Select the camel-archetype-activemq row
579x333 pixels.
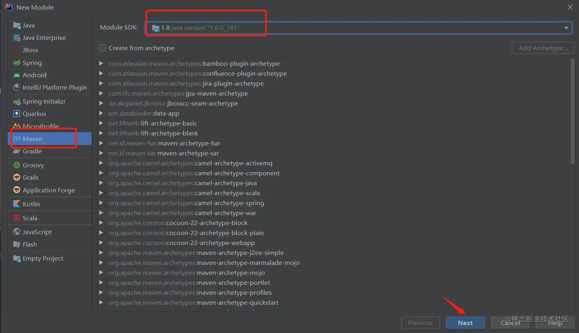click(x=334, y=163)
